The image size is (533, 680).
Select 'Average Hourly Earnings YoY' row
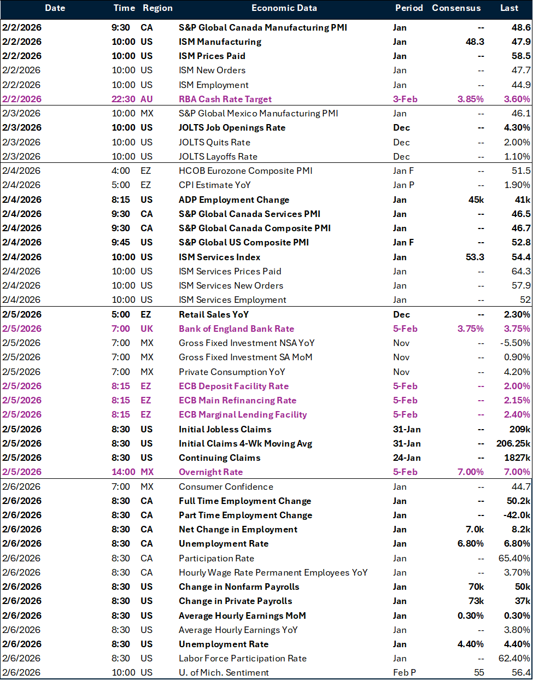[238, 630]
